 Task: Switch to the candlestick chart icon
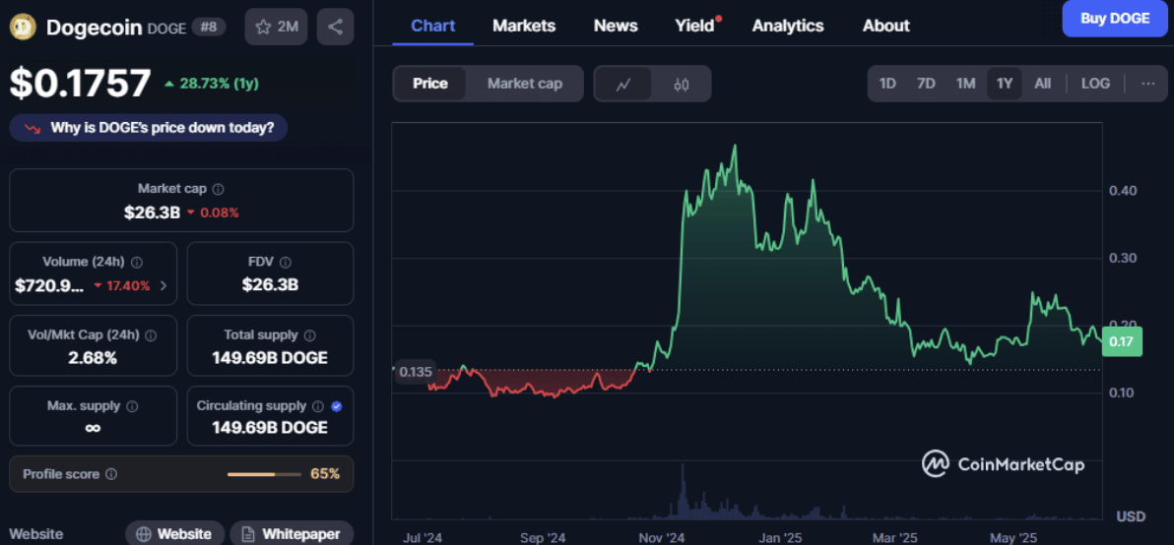tap(682, 84)
